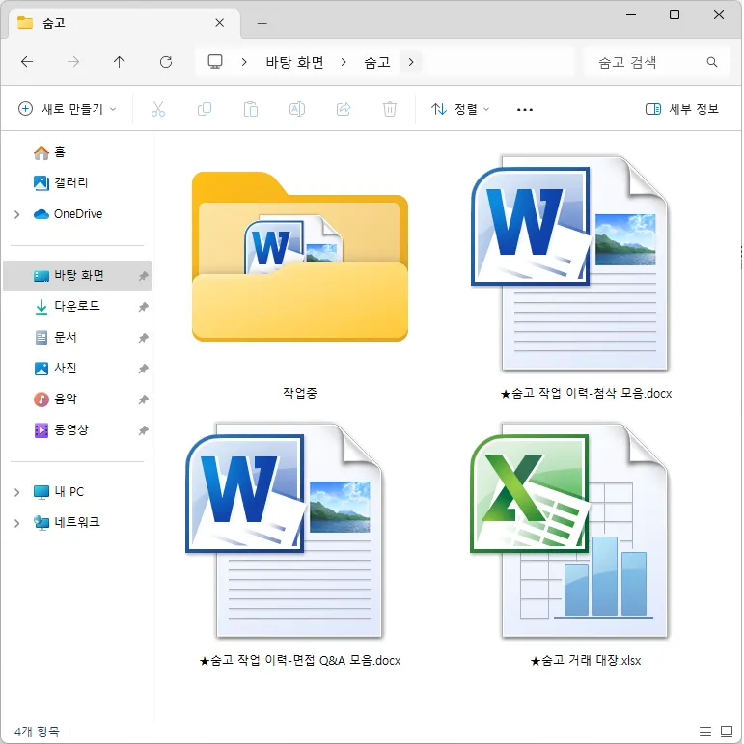Click the Share icon in toolbar
The height and width of the screenshot is (744, 744).
coord(344,109)
